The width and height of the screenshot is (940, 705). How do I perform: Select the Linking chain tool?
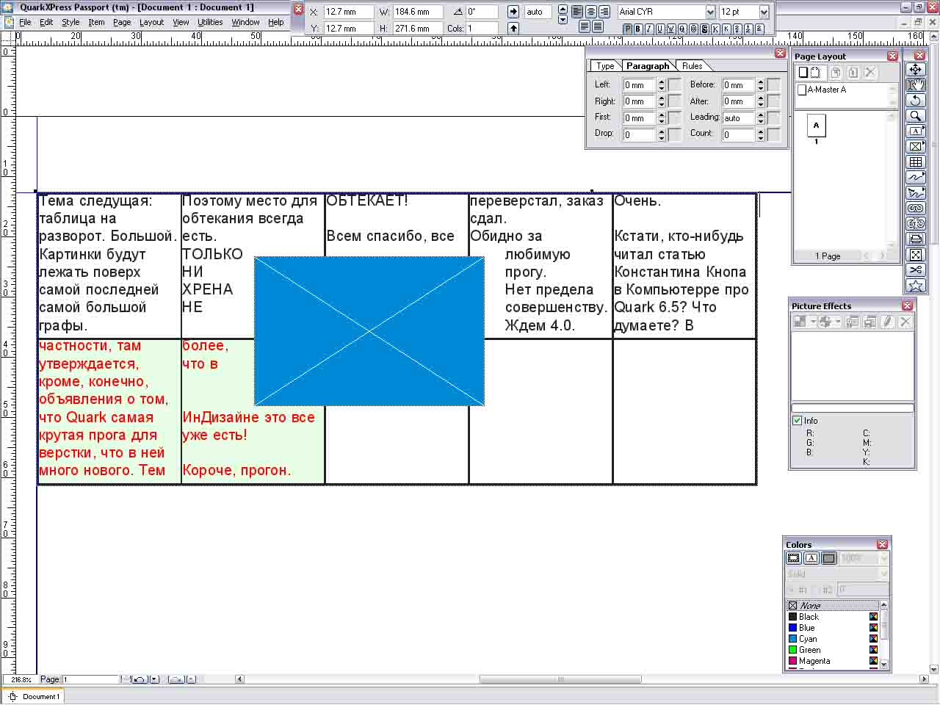tap(916, 209)
